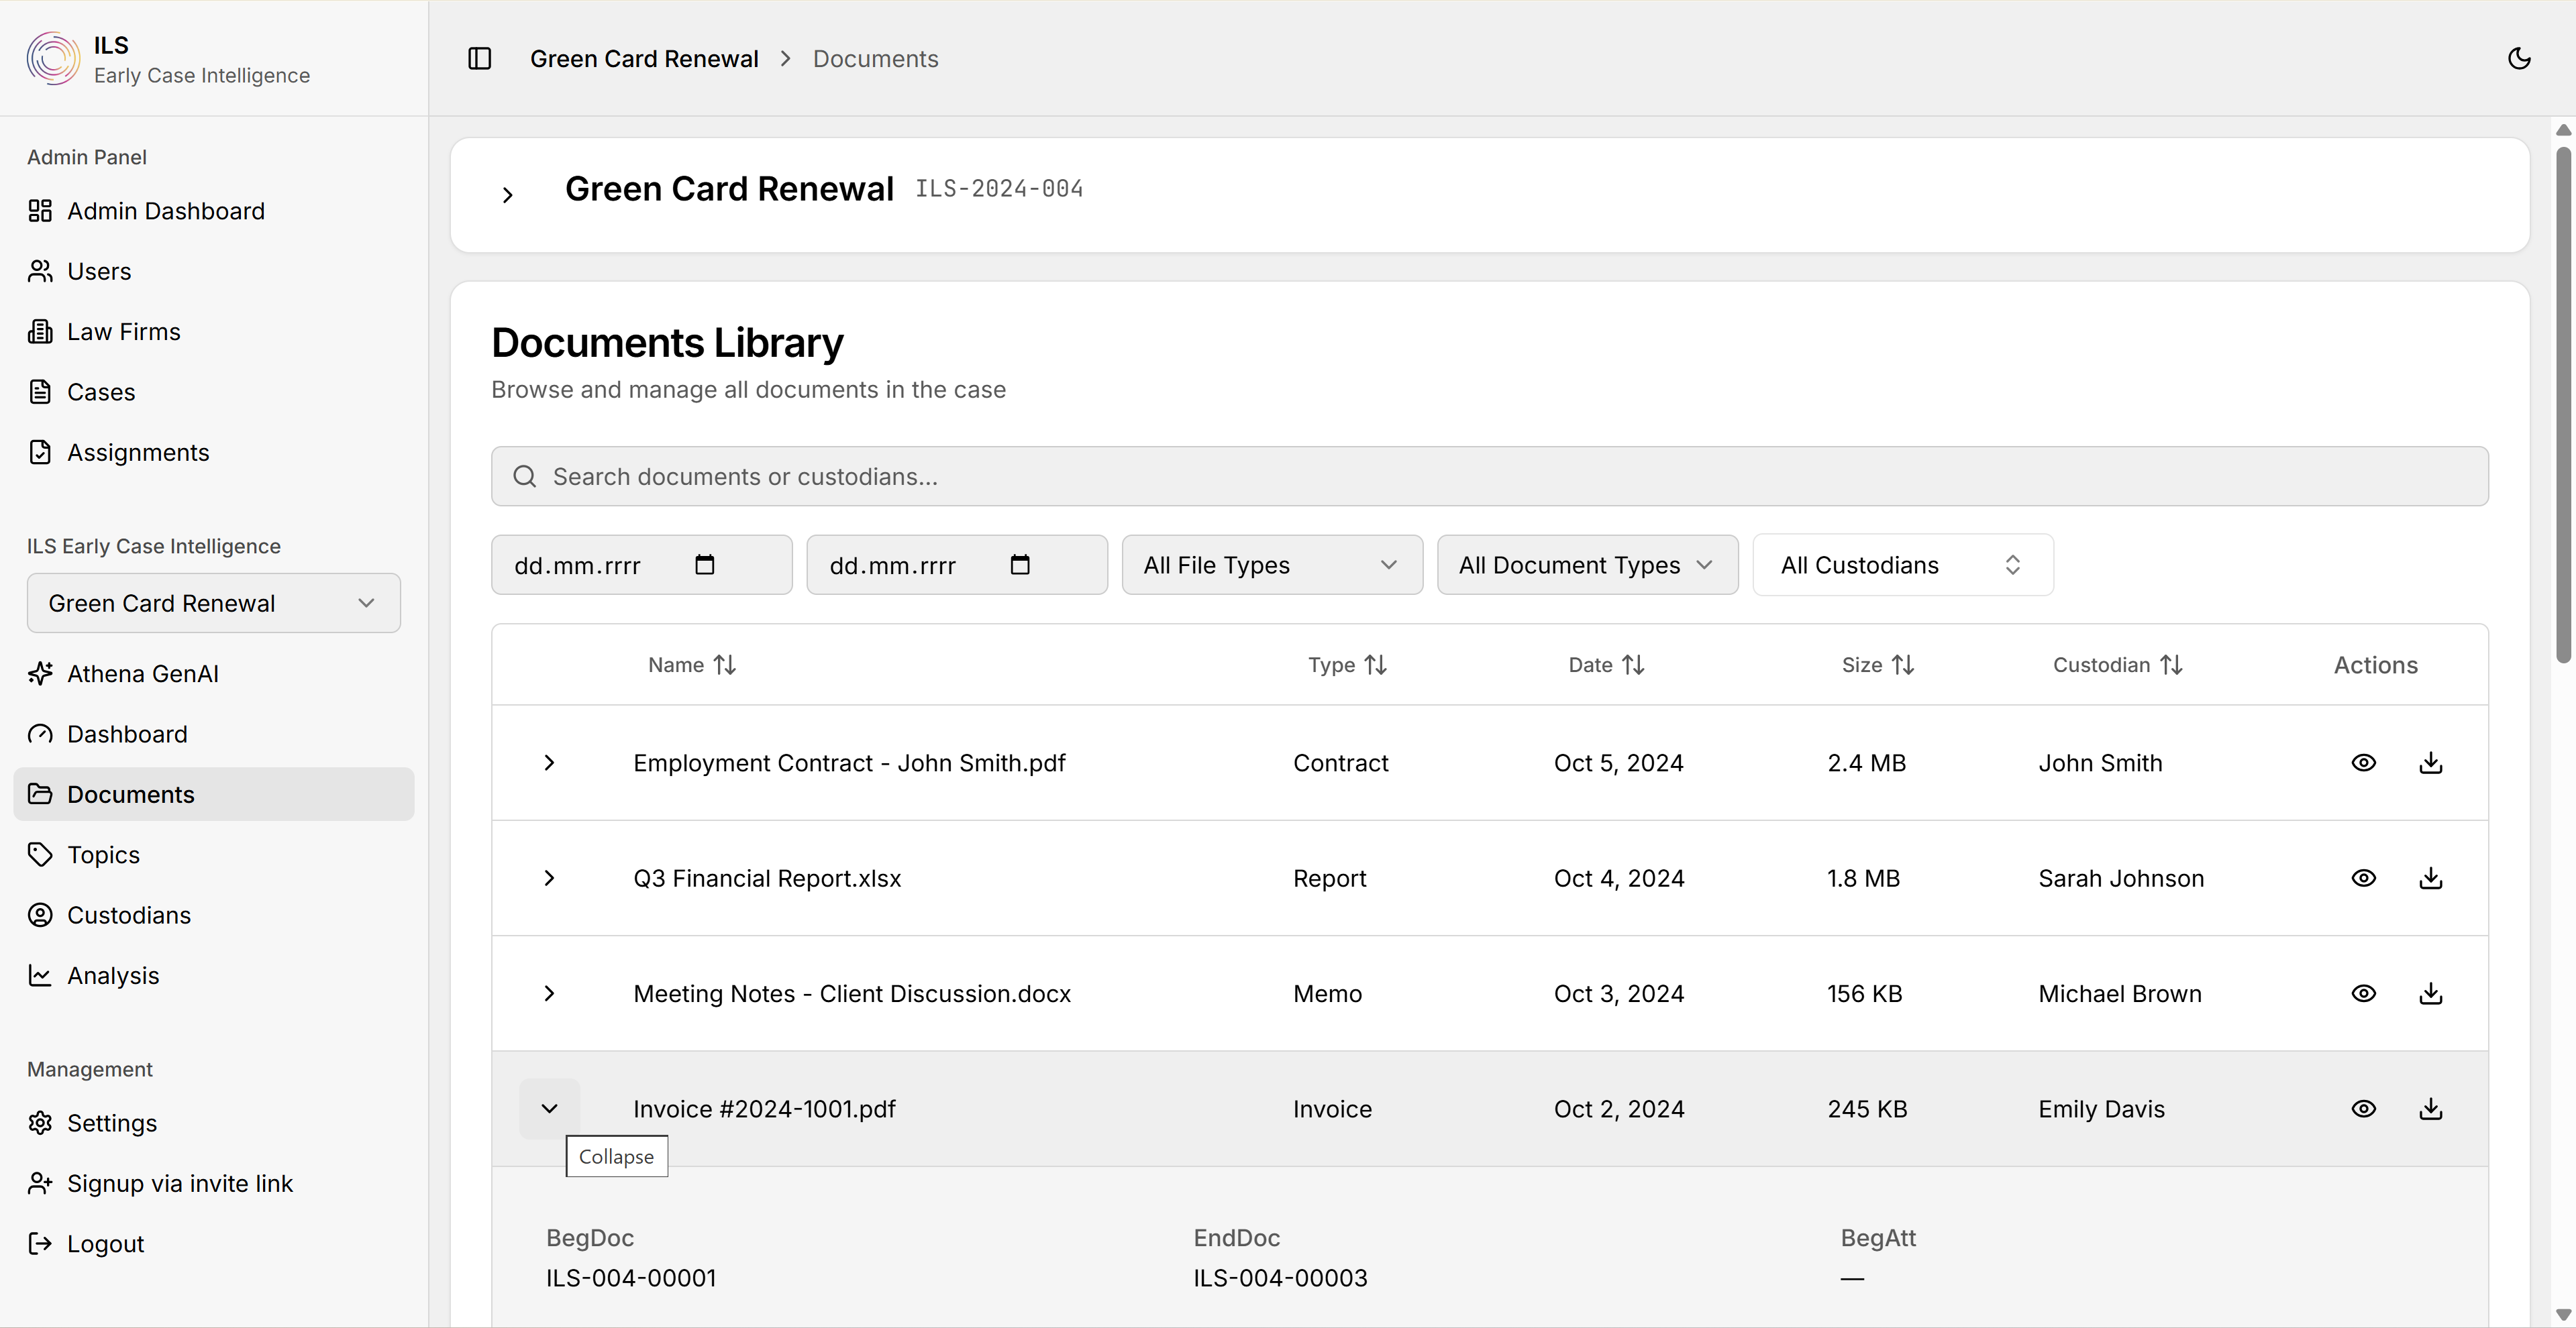Toggle the sidebar panel icon

(480, 59)
